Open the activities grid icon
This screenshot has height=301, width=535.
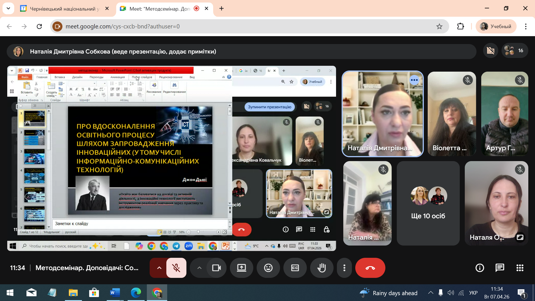[x=520, y=268]
